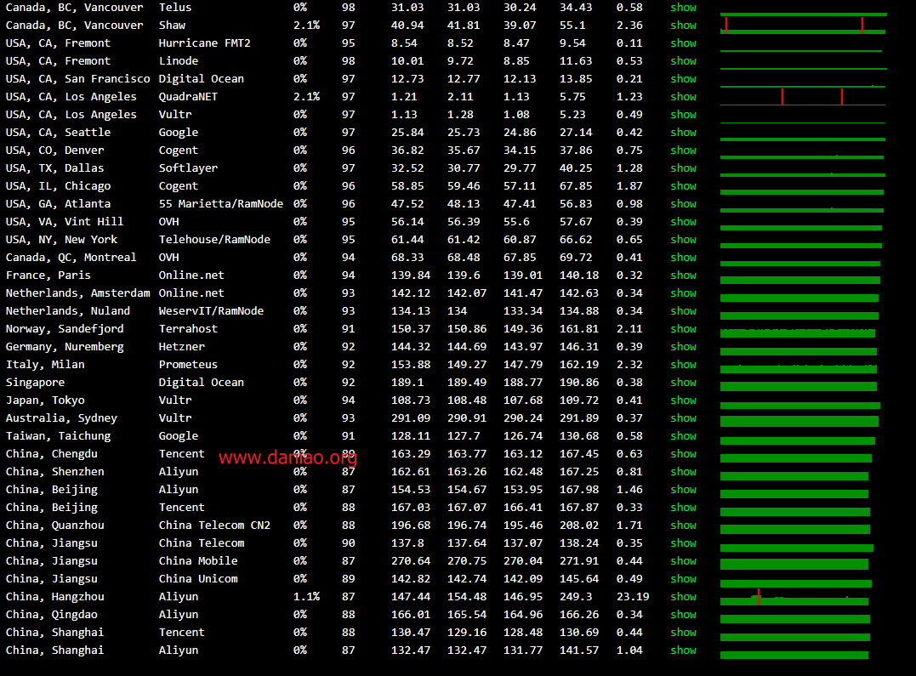
Task: Select the "23.19" value in Hangzhou row
Action: [x=633, y=597]
